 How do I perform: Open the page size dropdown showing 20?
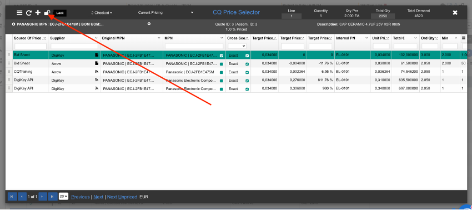click(63, 197)
